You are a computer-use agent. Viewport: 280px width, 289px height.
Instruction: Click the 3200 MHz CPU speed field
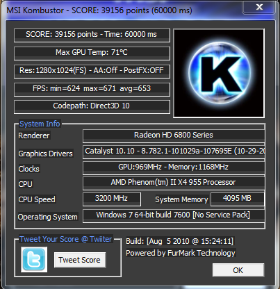[x=112, y=199]
